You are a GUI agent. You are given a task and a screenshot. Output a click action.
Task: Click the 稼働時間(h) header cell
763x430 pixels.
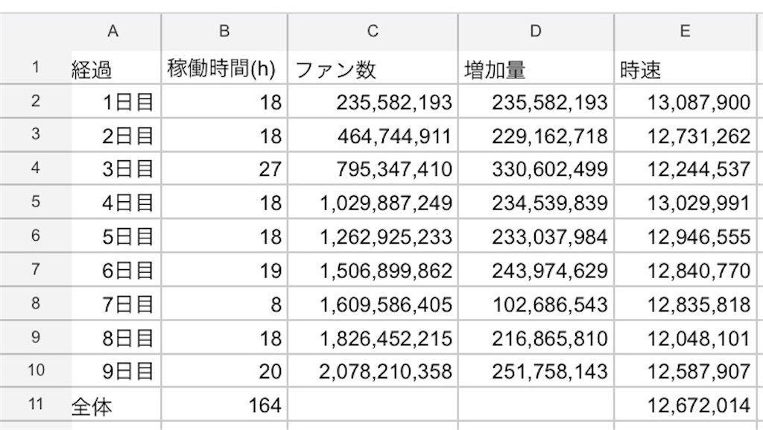[224, 68]
